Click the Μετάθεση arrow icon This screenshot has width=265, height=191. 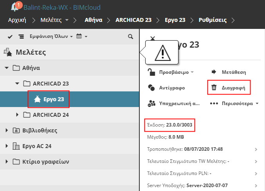(214, 72)
